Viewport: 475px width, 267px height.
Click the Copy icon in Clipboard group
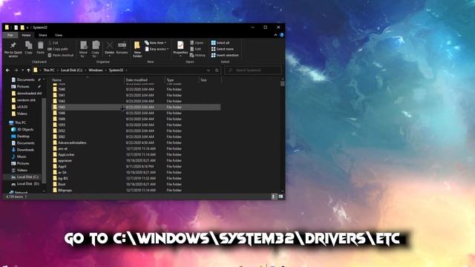point(28,47)
